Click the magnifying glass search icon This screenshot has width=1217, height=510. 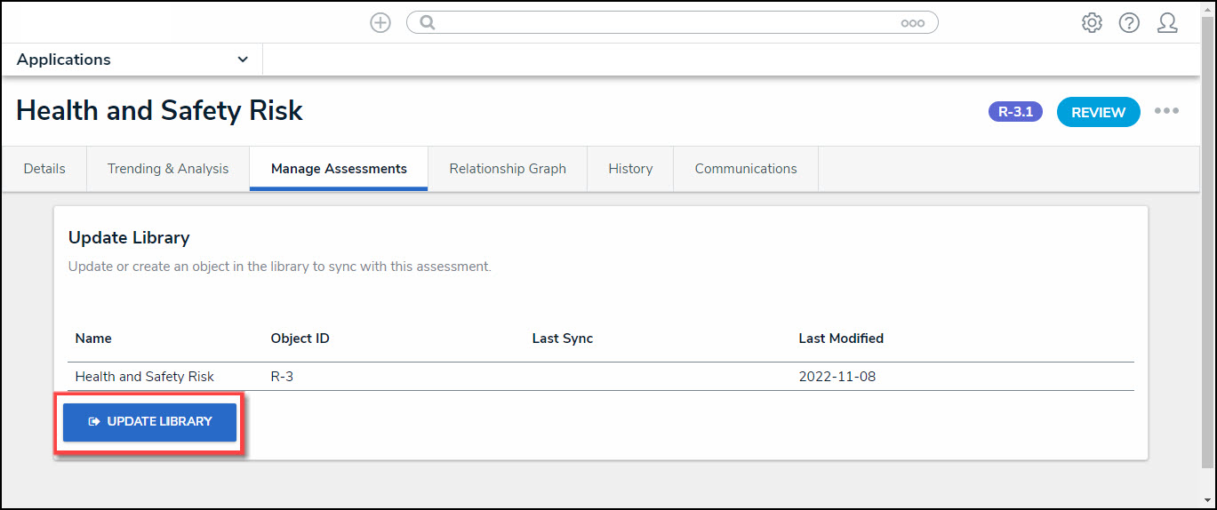[428, 23]
